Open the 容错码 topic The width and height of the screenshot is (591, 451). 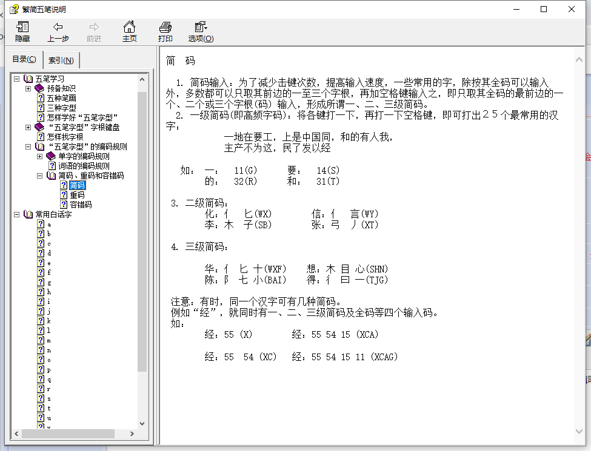click(x=81, y=205)
